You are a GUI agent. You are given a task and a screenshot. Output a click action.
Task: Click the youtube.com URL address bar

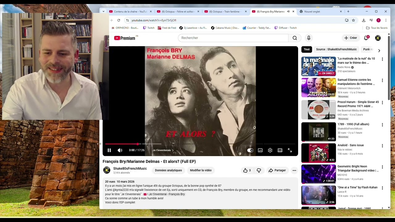[154, 20]
